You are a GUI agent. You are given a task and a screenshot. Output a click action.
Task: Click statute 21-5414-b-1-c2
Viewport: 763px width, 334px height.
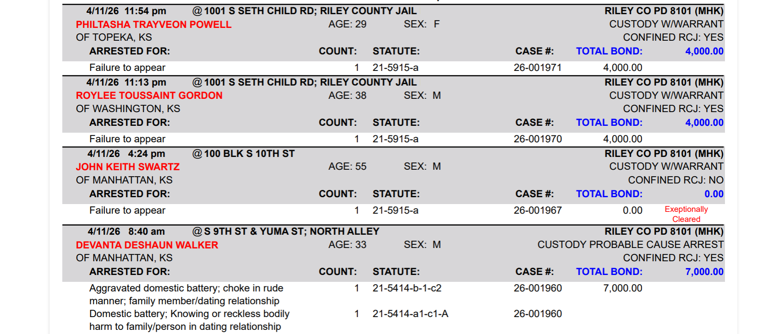click(407, 288)
